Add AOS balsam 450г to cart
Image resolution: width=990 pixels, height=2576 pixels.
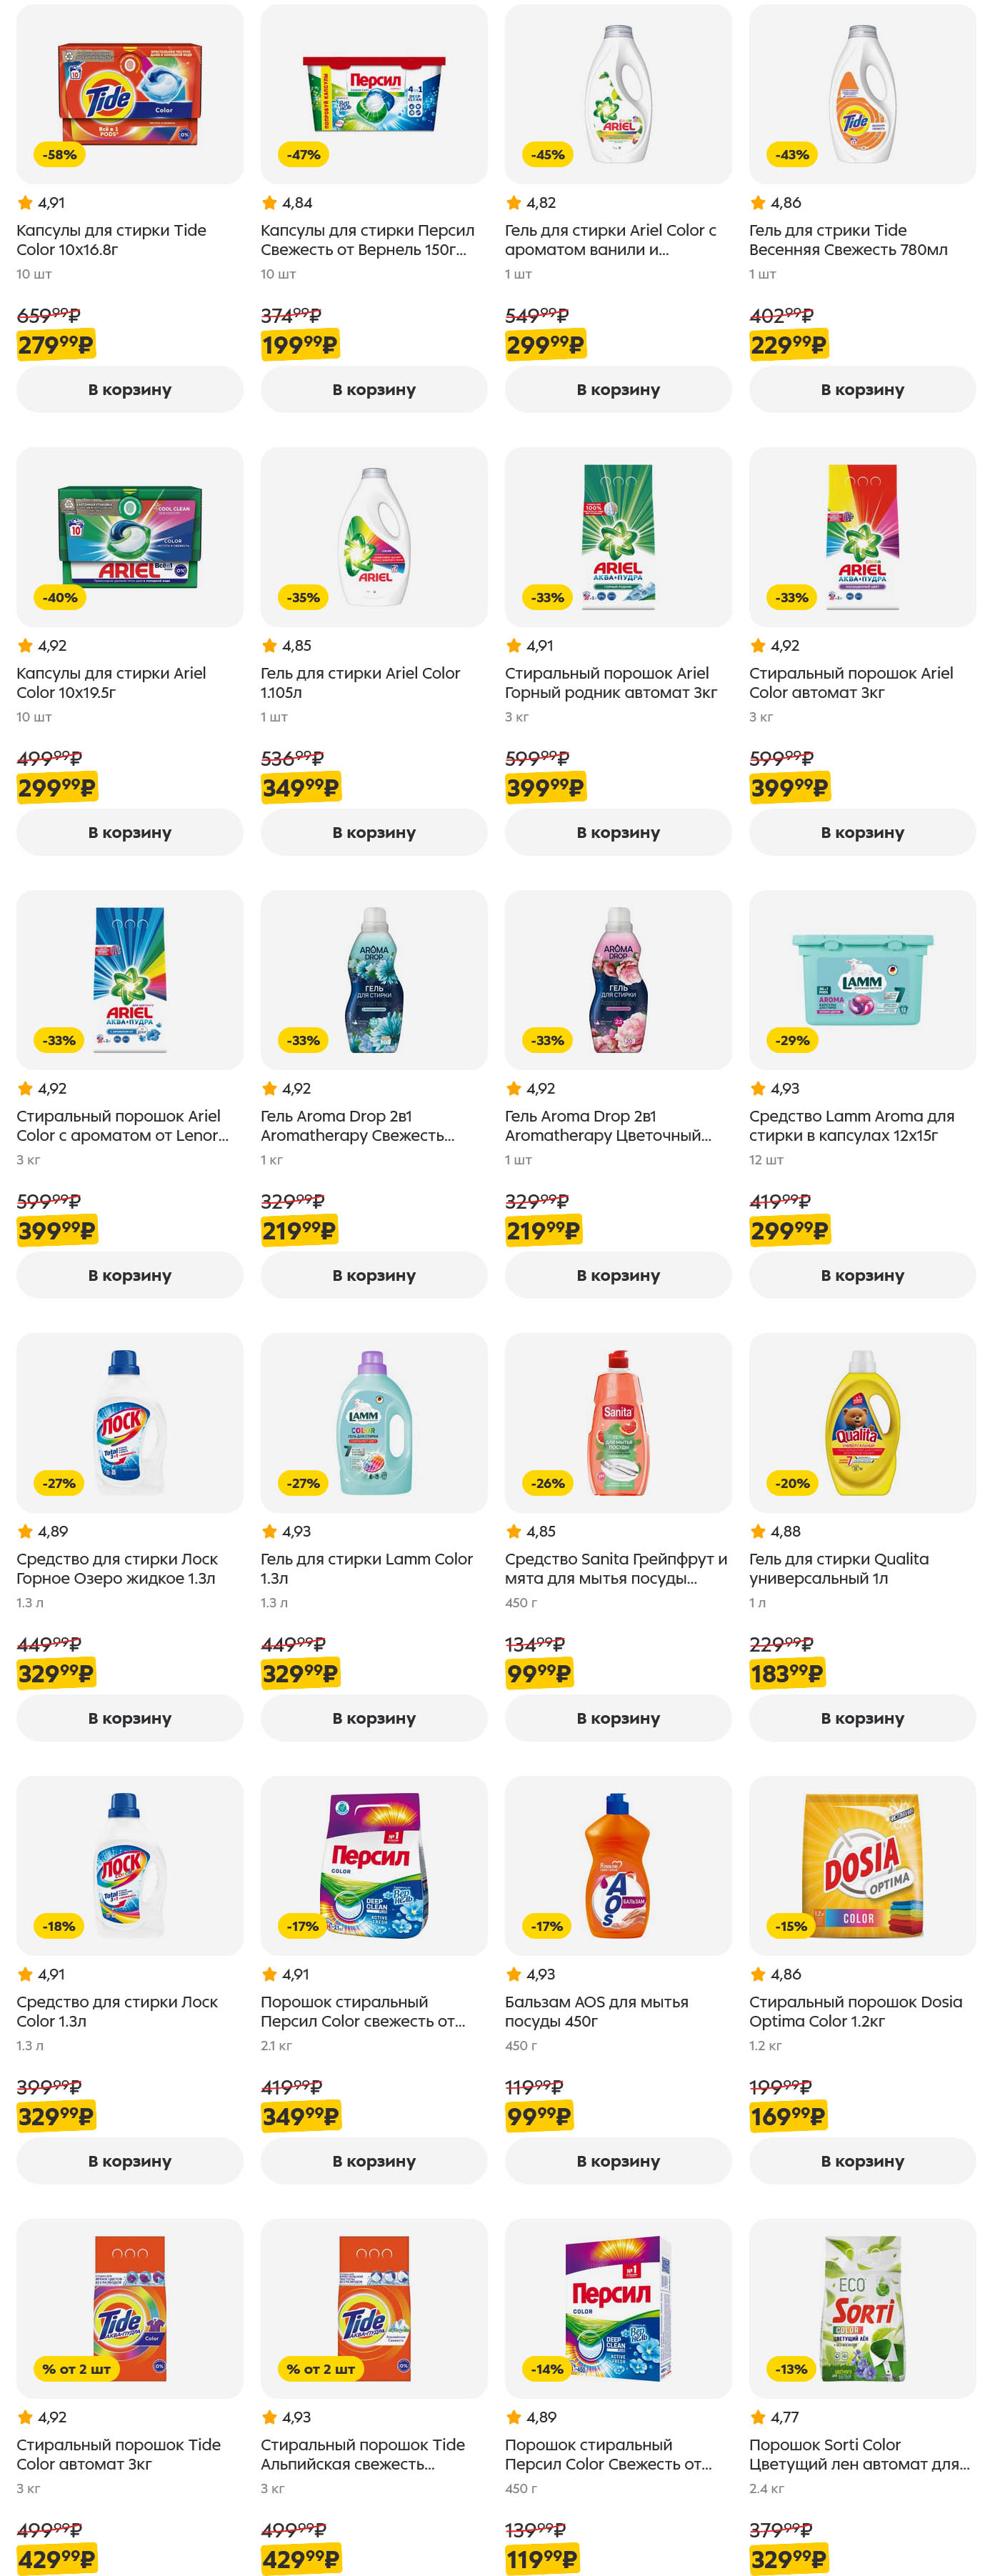[617, 2161]
